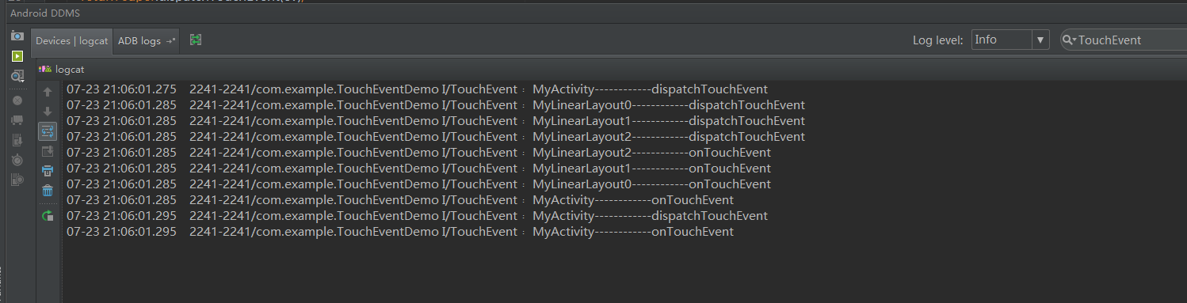Open the system information icon

17,77
